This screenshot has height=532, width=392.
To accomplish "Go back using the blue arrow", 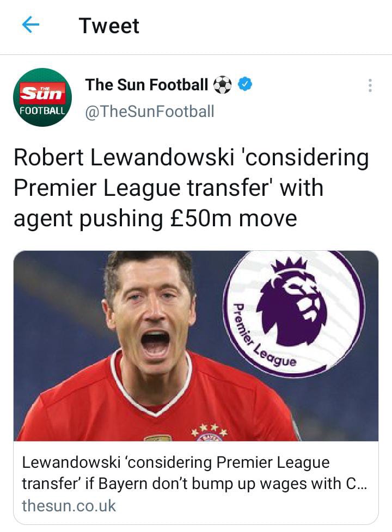I will point(30,25).
